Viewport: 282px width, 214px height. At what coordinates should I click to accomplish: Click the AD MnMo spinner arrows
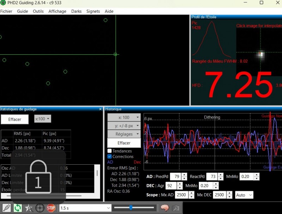pyautogui.click(x=257, y=177)
